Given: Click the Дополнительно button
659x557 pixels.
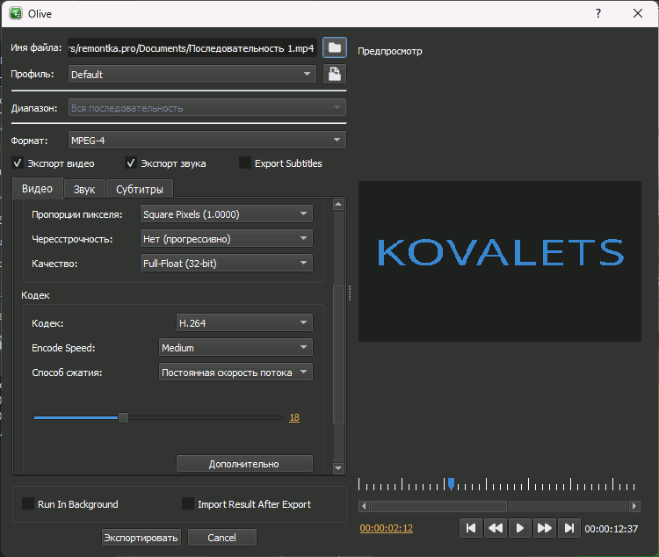Looking at the screenshot, I should point(244,464).
